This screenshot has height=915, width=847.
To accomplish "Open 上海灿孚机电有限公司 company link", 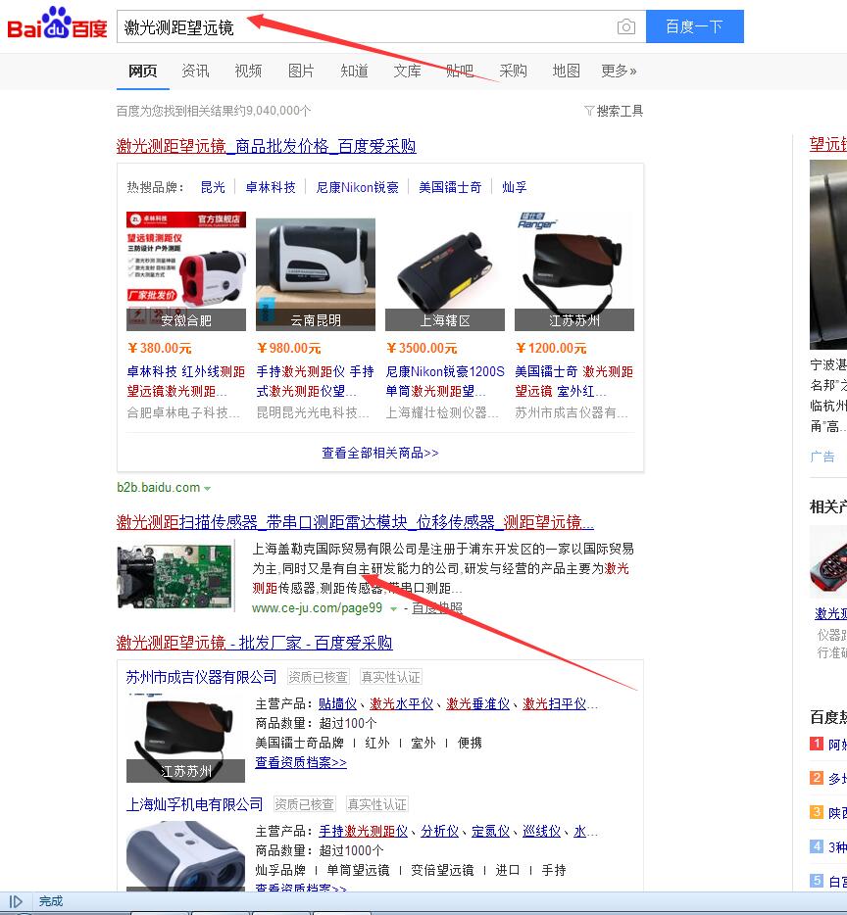I will tap(194, 804).
